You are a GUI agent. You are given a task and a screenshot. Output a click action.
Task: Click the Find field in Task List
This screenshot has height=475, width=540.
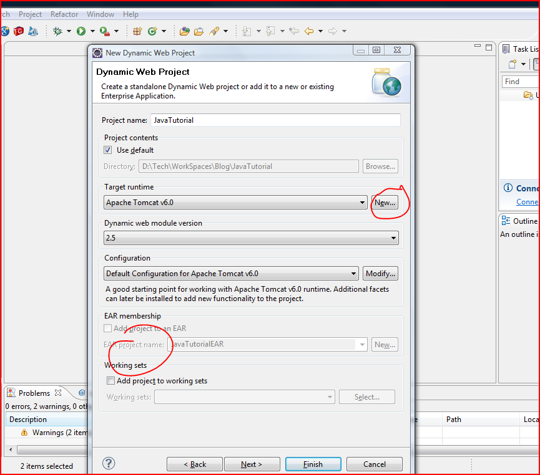point(520,82)
